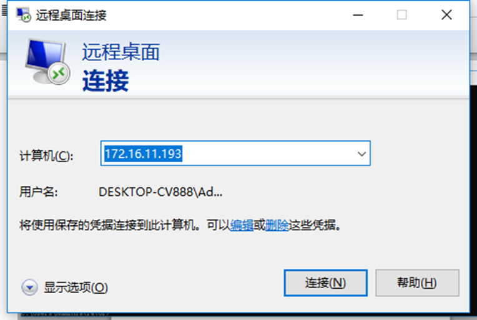Click the round blue 显示选项 arrow icon

29,287
